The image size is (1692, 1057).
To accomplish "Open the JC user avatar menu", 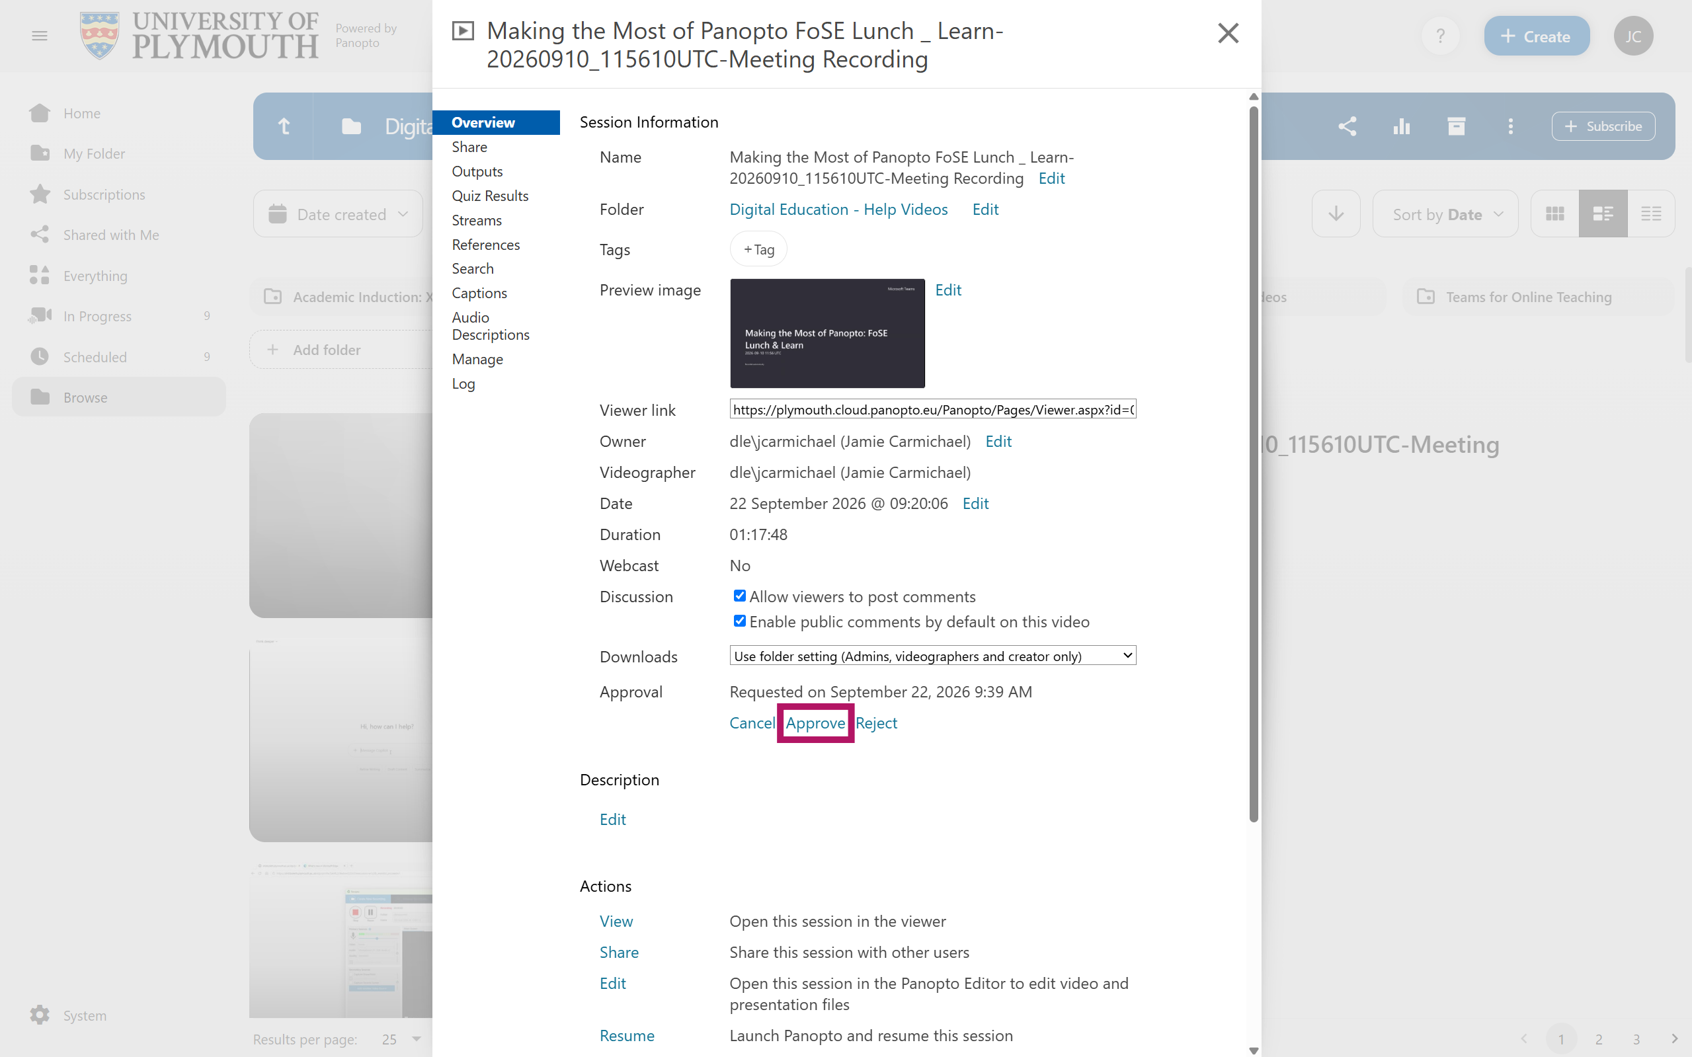I will click(x=1633, y=36).
